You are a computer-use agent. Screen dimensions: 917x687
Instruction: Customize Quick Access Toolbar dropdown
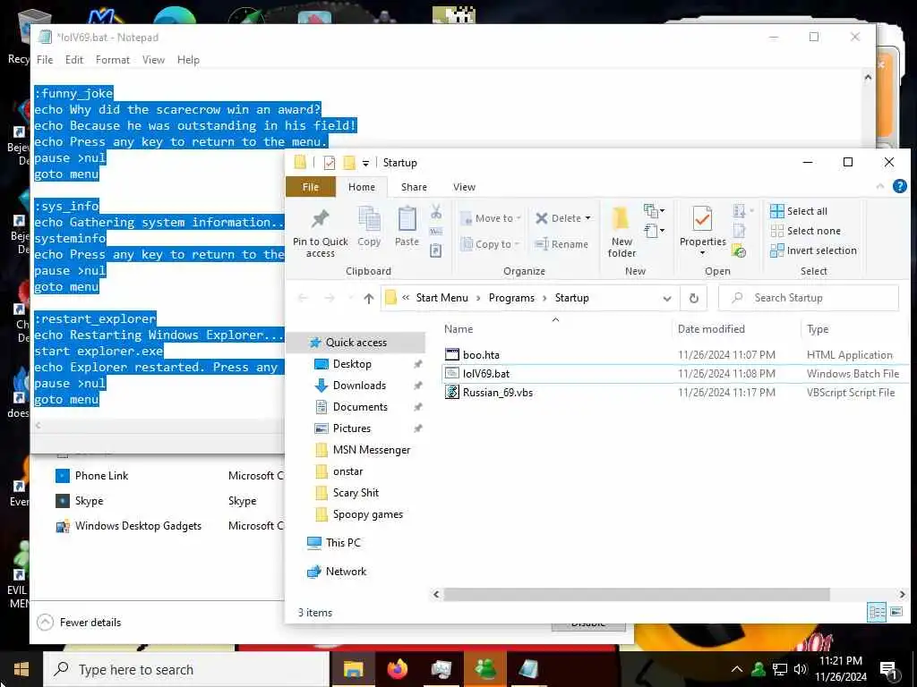pyautogui.click(x=365, y=163)
